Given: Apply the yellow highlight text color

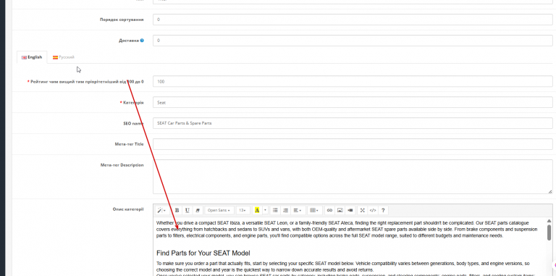Looking at the screenshot, I should 257,210.
